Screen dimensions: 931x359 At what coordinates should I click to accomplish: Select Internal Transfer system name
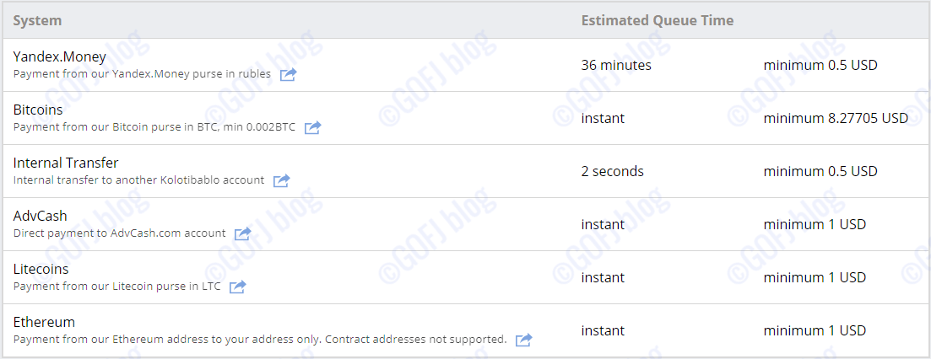tap(66, 163)
